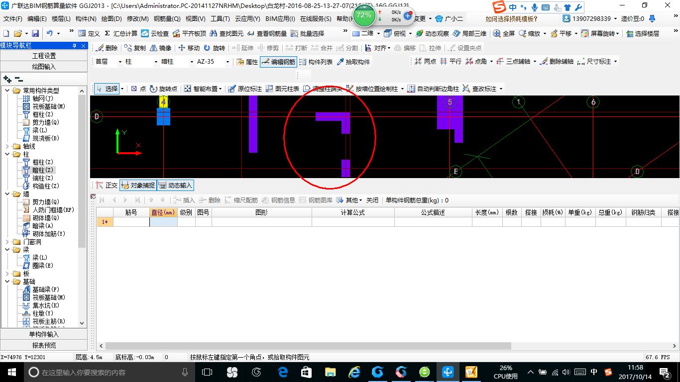Screen dimensions: 680x382
Task: Open 钢筋图库 rebar library
Action: click(317, 200)
